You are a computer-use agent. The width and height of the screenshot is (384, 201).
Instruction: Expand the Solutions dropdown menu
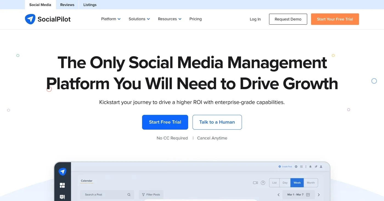click(x=139, y=19)
